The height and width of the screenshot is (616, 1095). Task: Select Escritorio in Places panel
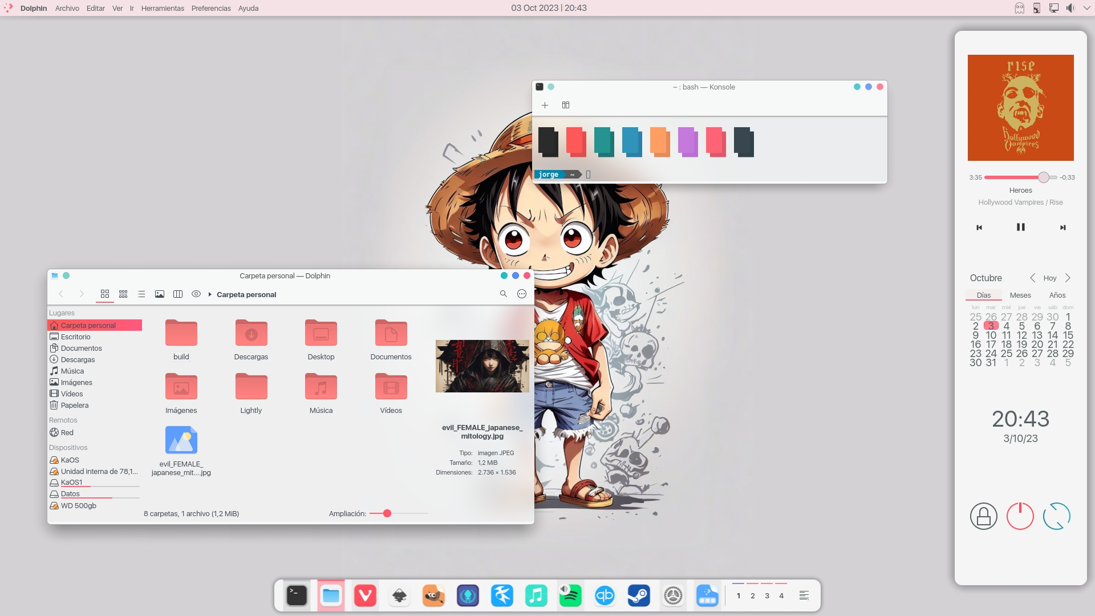95,337
